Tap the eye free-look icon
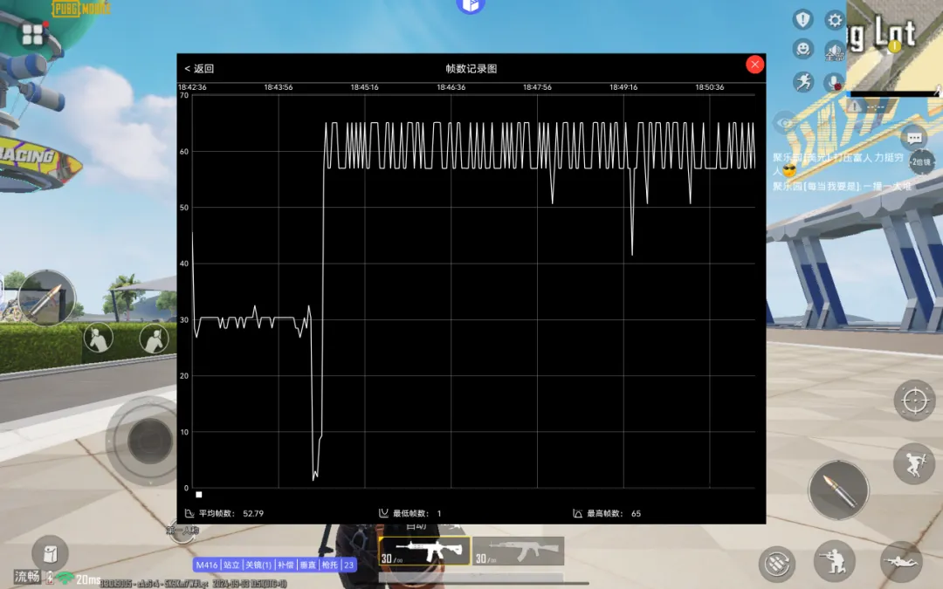The width and height of the screenshot is (943, 589). (x=783, y=123)
